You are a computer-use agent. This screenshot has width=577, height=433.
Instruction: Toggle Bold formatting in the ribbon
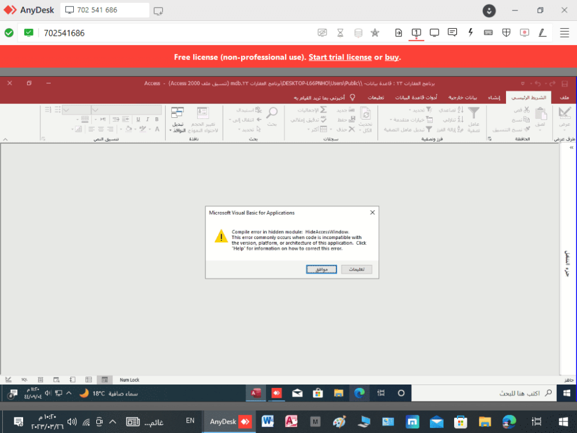coord(157,120)
